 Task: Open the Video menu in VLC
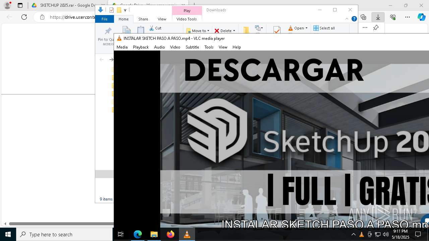(x=175, y=47)
